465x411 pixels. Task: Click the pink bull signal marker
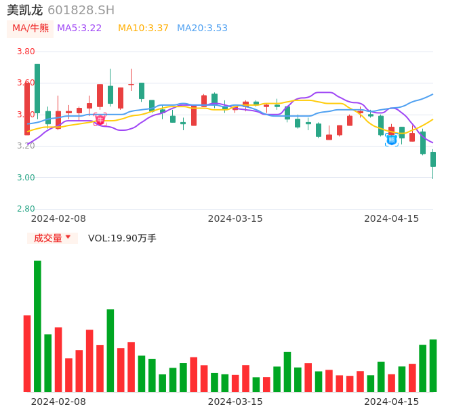[x=100, y=120]
